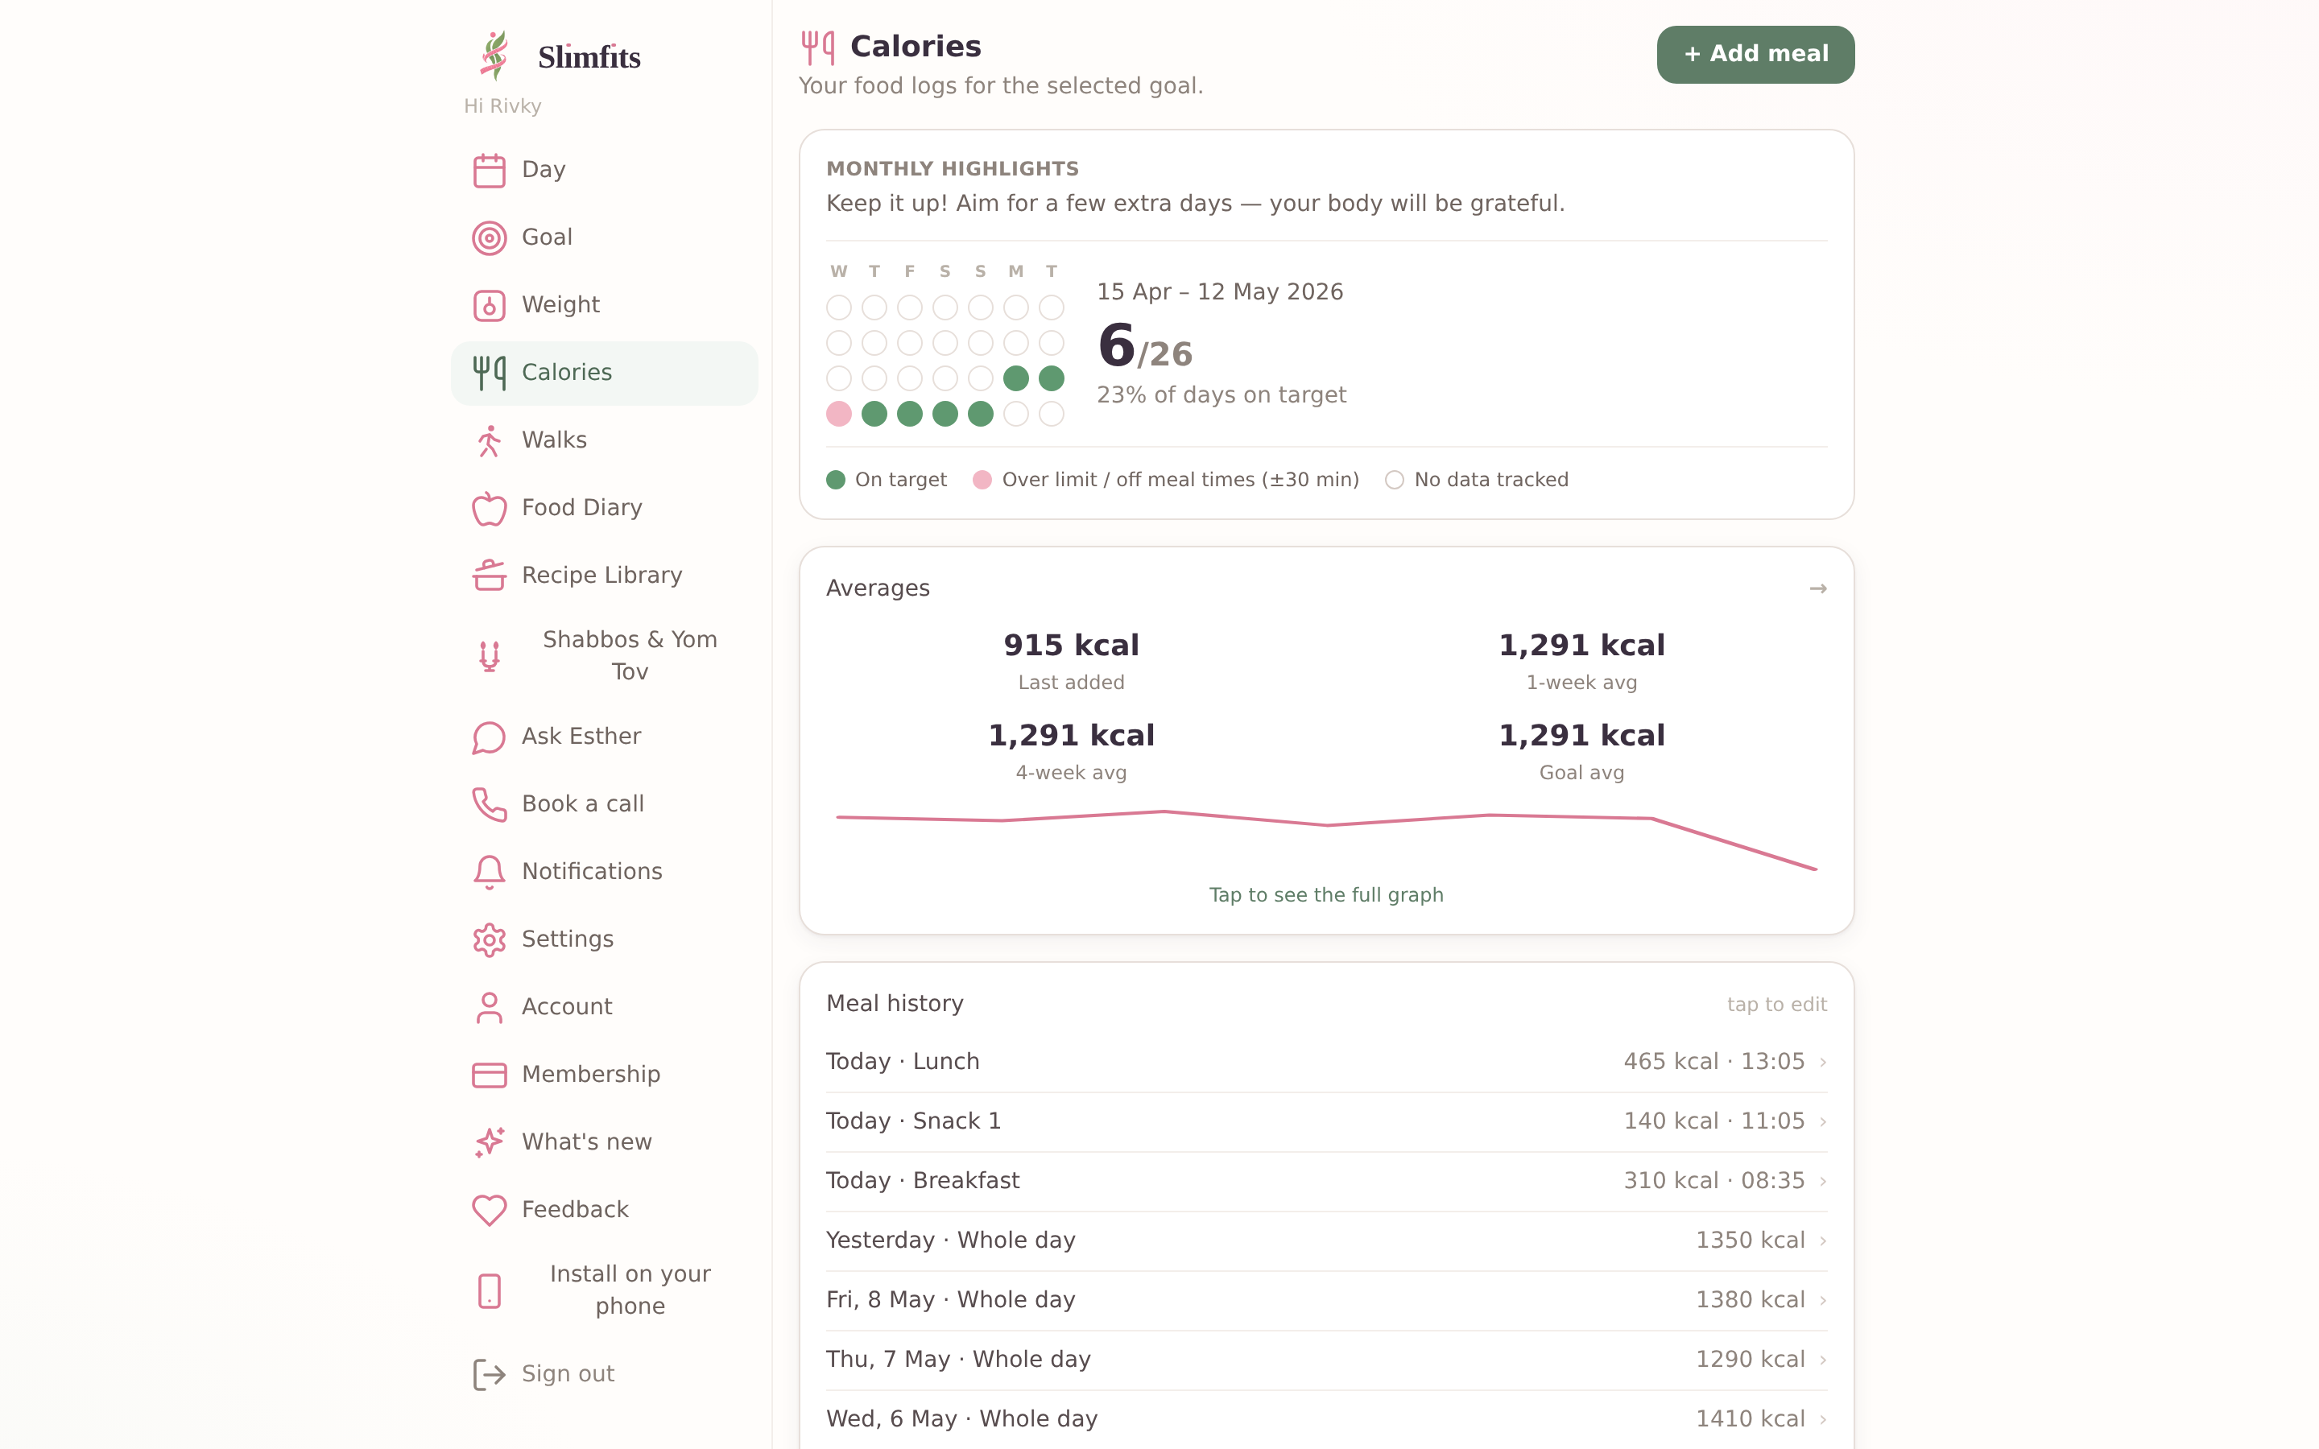Viewport: 2319px width, 1449px height.
Task: Click the pink over-limit day dot in the calendar
Action: [838, 414]
